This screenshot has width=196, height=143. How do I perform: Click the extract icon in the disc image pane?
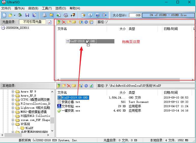(81, 22)
